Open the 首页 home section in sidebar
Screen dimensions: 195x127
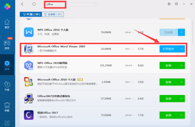(7, 24)
